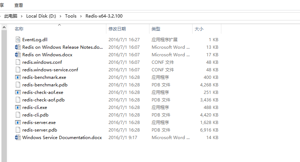Click the 1,628 KB size of redis-server.exe
The width and height of the screenshot is (300, 162).
click(209, 123)
